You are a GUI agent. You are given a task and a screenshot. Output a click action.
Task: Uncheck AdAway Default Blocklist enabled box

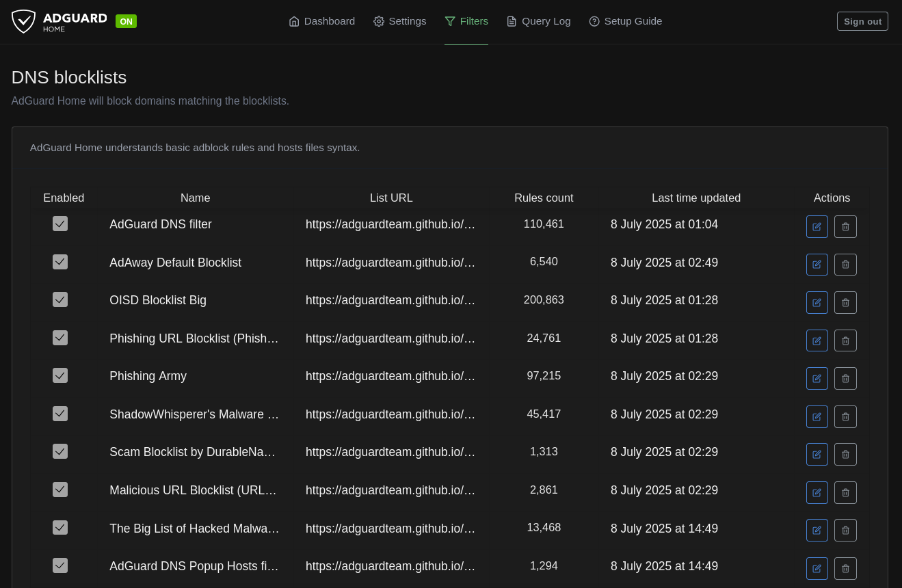(x=60, y=262)
